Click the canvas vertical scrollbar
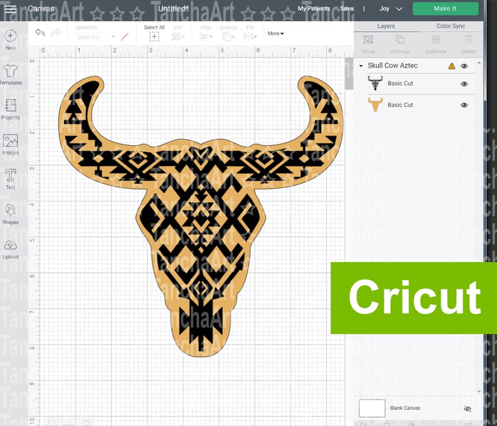 [349, 73]
